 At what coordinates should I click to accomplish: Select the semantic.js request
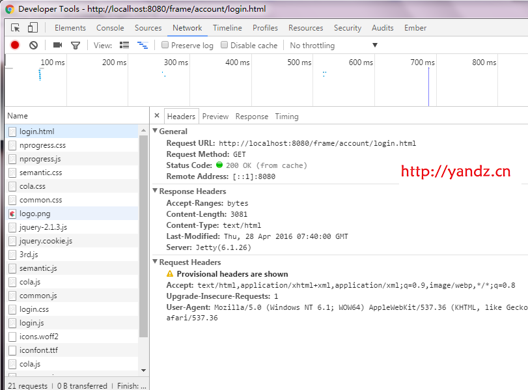tap(72, 268)
